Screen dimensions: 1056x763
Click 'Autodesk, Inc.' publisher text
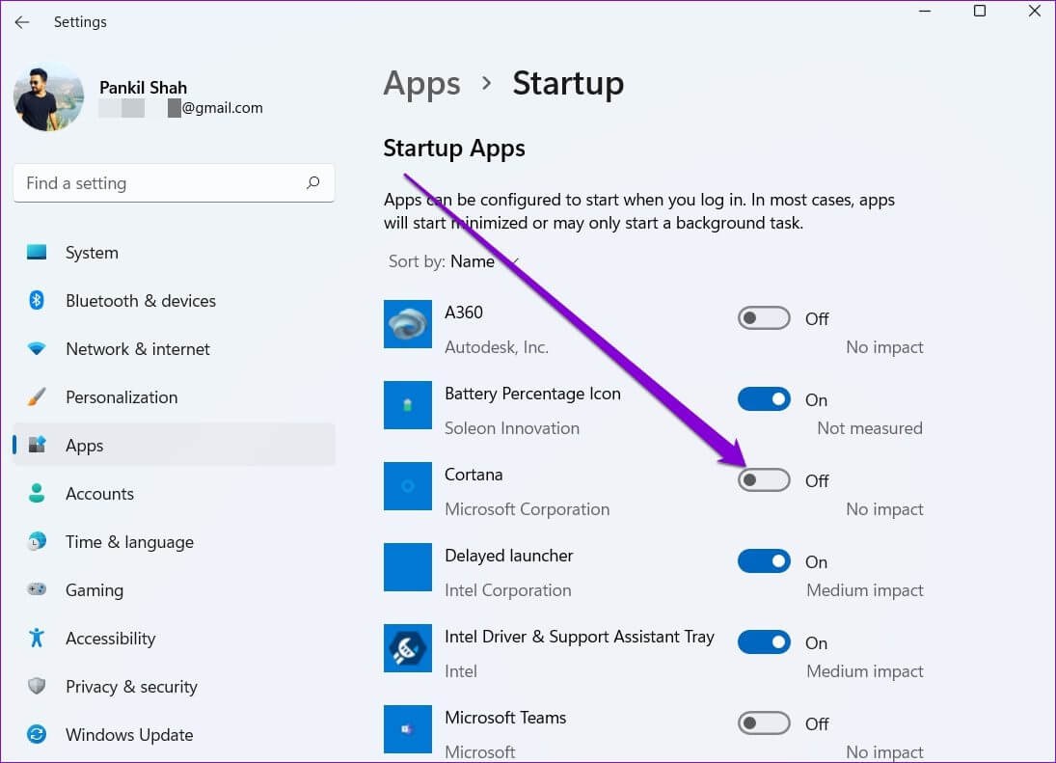click(497, 347)
